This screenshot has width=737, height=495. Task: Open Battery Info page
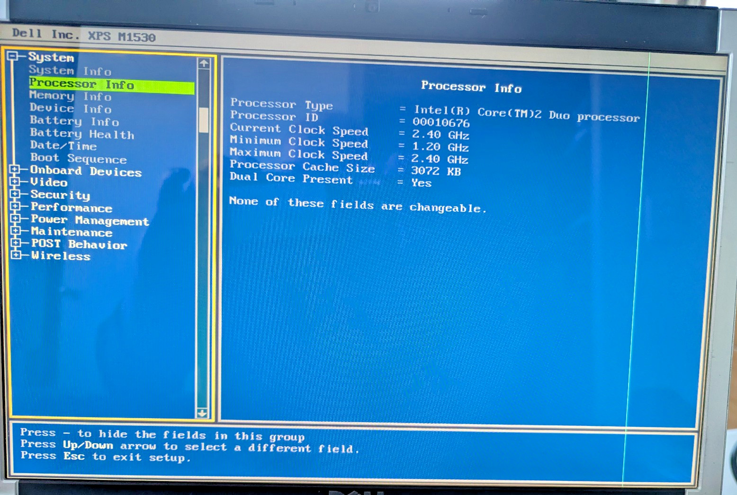pyautogui.click(x=74, y=121)
